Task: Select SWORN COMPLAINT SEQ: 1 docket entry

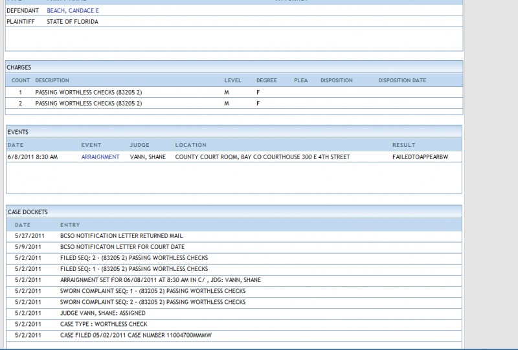Action: pos(153,291)
